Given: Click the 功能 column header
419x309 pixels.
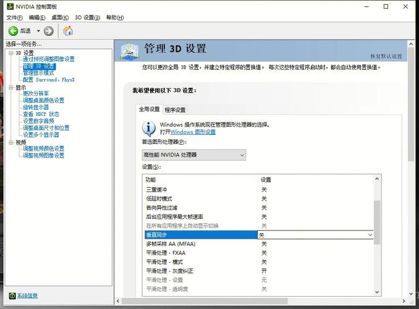Looking at the screenshot, I should [x=200, y=180].
